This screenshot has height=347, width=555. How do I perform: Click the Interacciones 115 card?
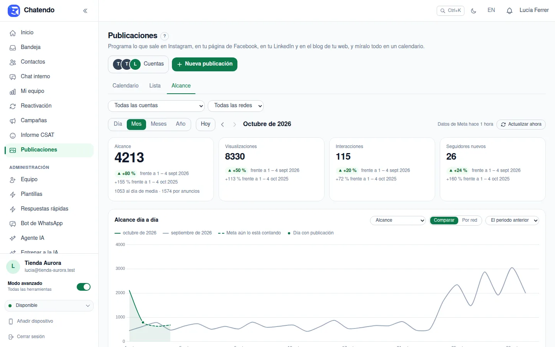pyautogui.click(x=382, y=169)
